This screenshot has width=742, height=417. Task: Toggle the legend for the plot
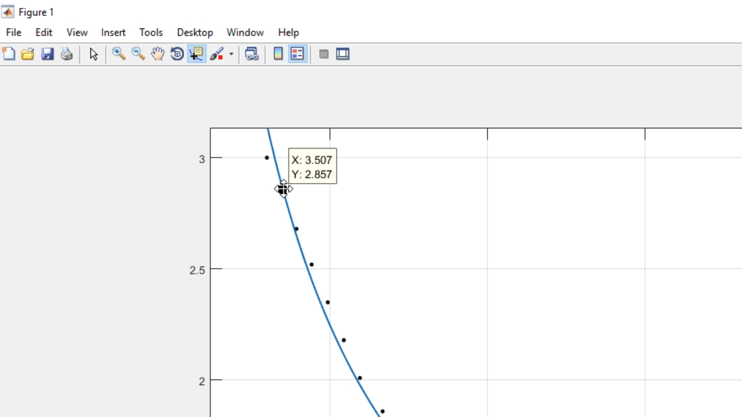pos(298,54)
